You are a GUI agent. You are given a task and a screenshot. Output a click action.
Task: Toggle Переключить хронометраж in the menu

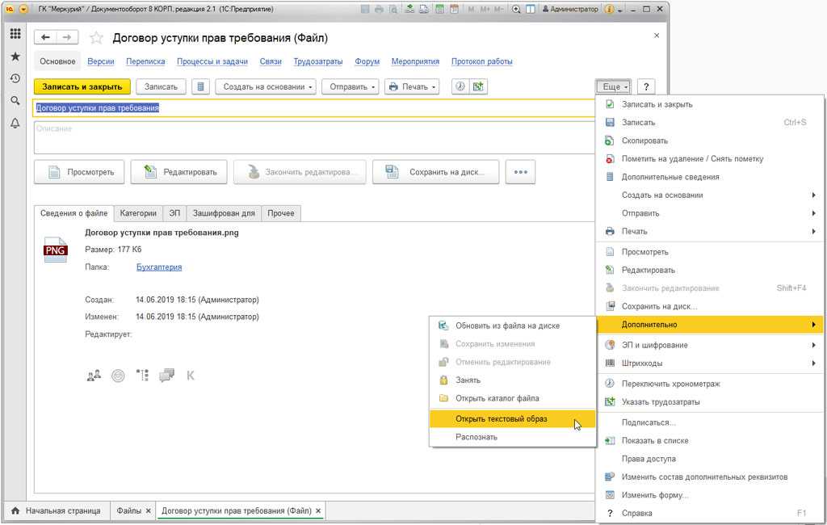tap(670, 384)
